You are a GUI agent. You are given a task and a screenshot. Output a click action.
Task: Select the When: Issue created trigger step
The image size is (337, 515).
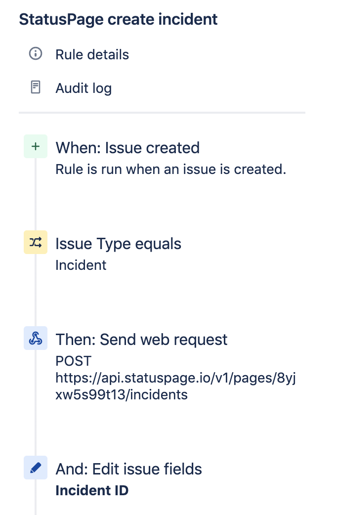pos(127,147)
